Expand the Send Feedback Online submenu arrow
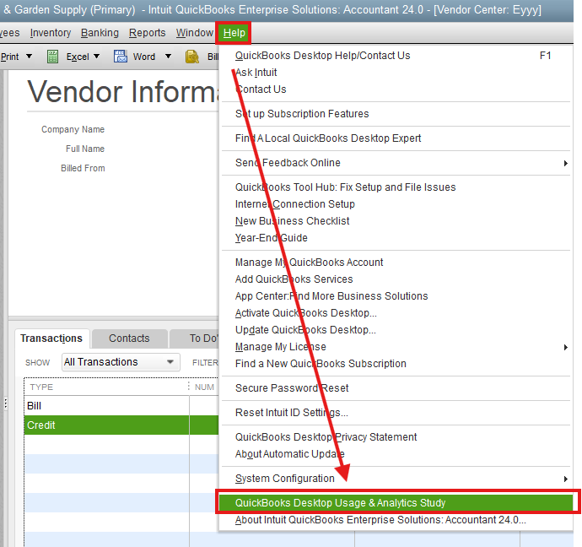 coord(565,163)
